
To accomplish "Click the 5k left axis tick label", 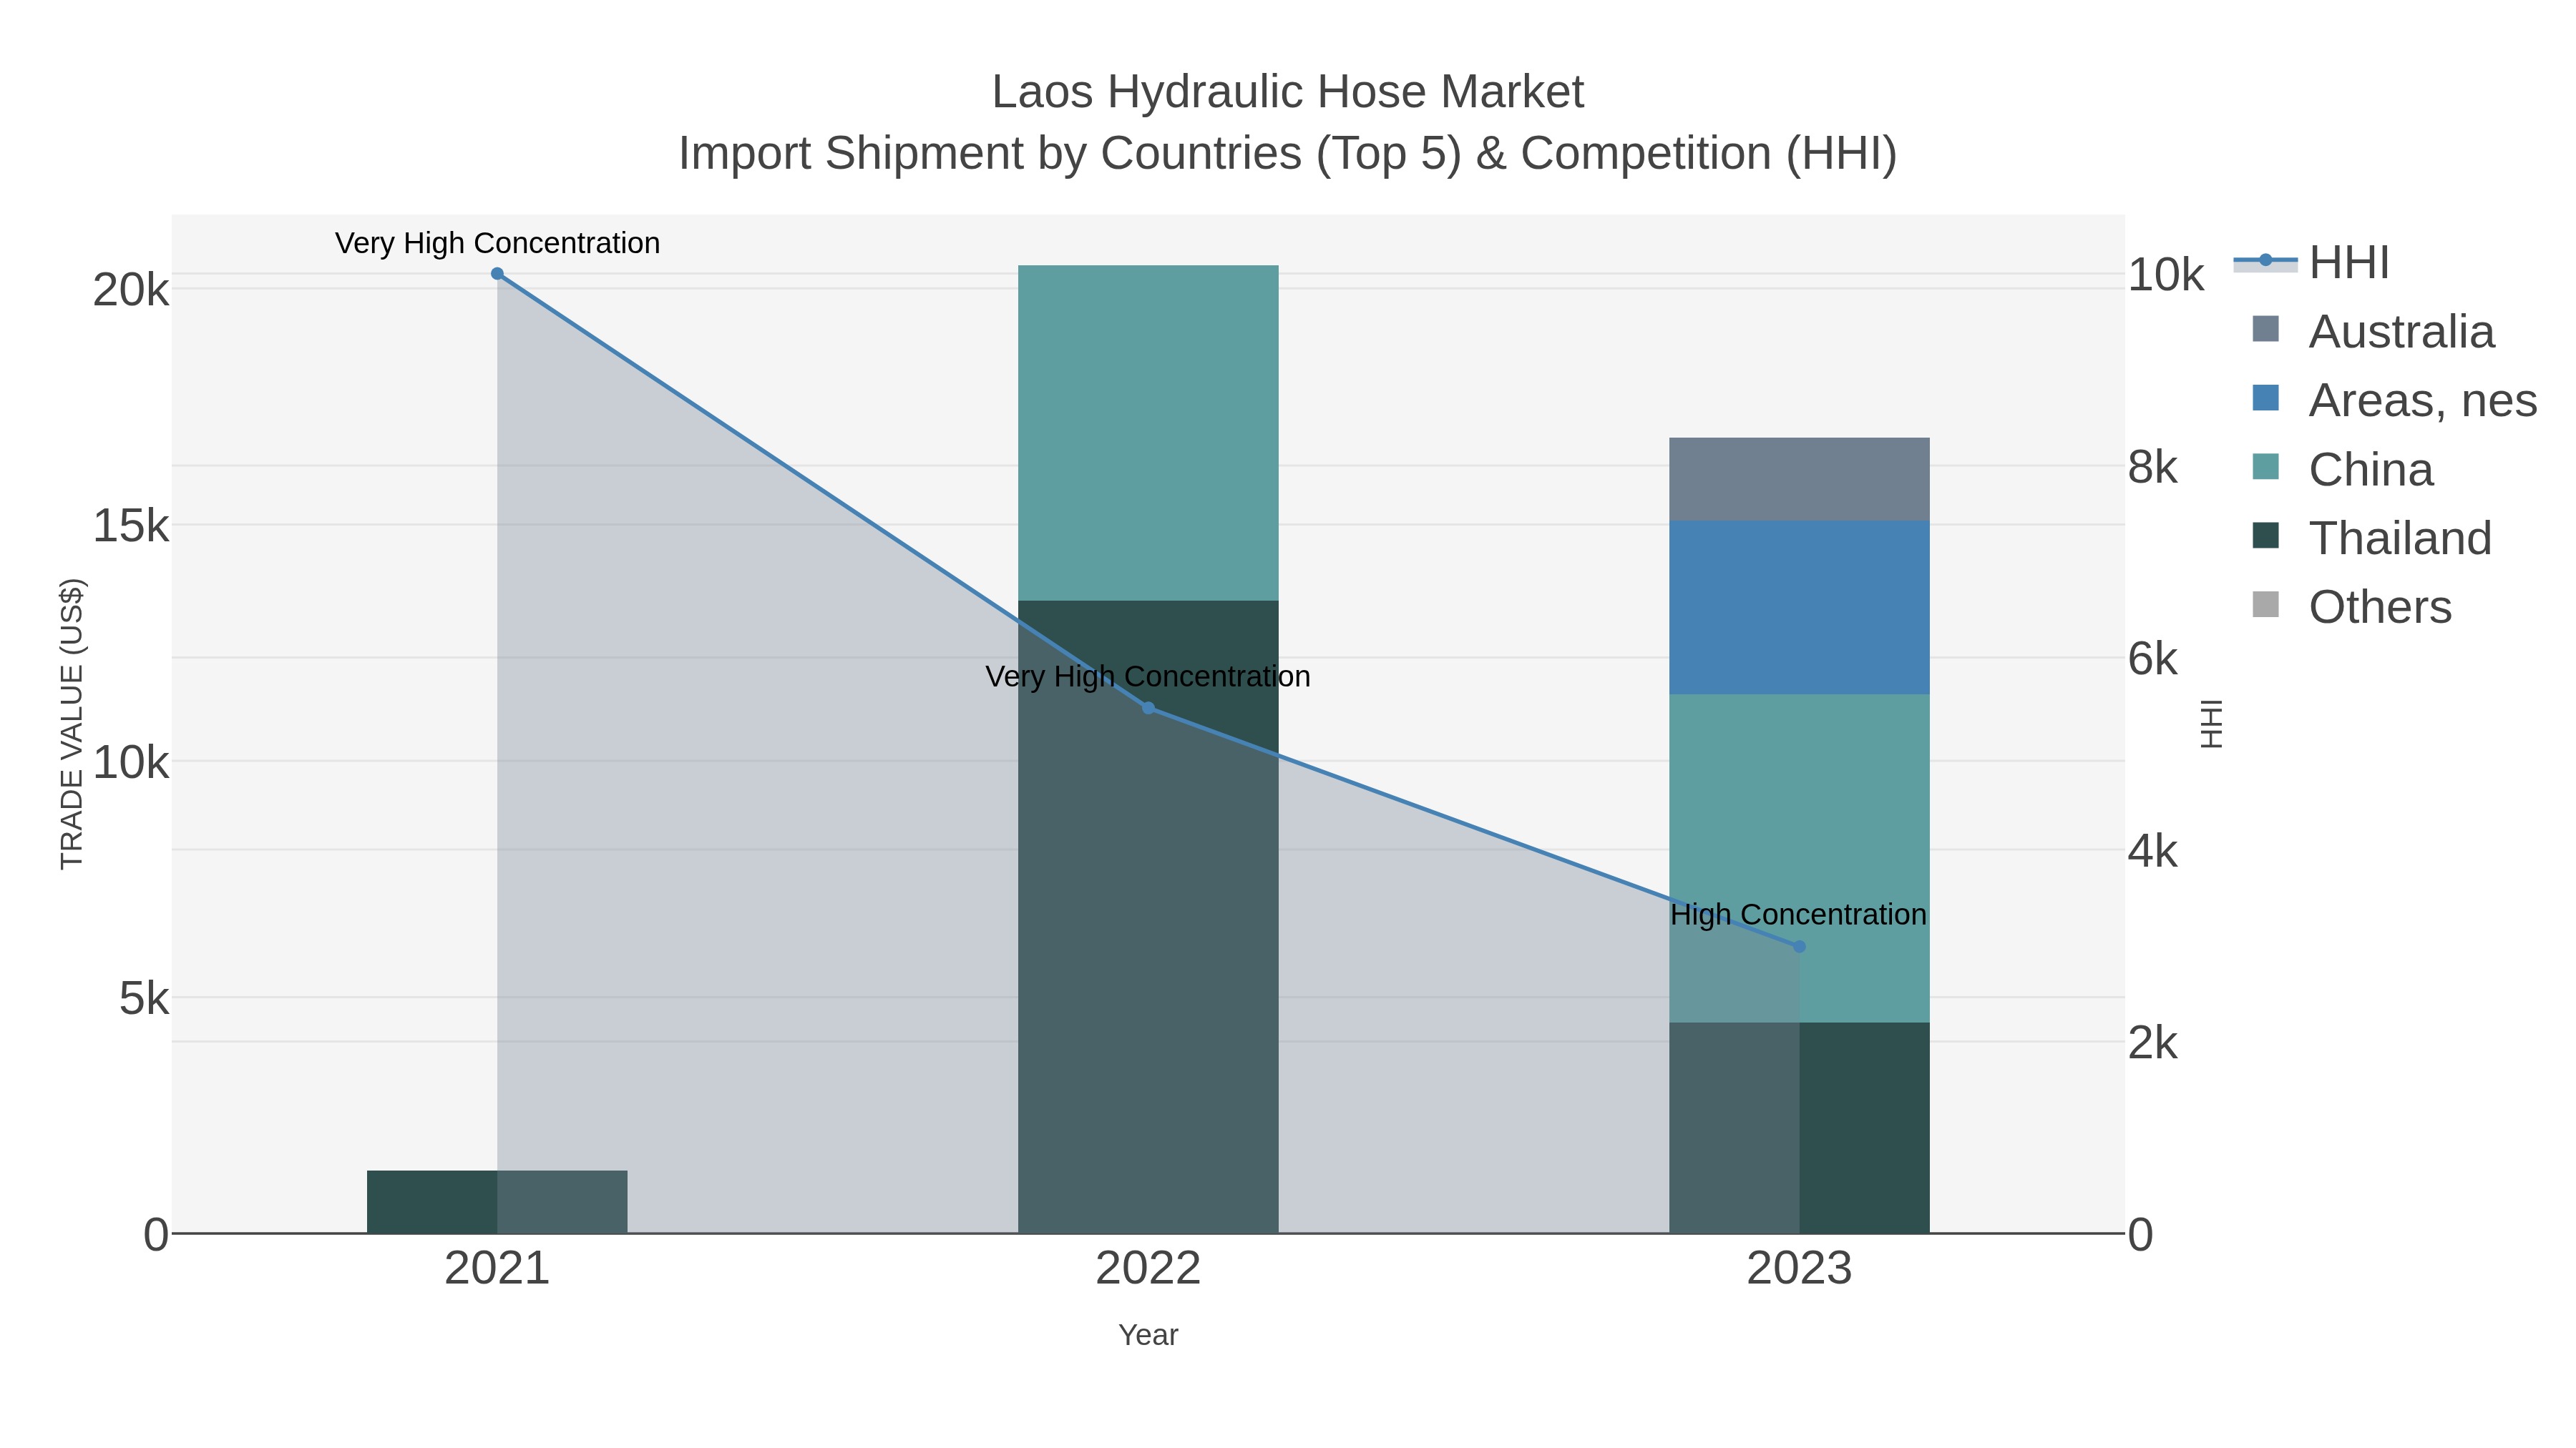I will pos(144,1000).
